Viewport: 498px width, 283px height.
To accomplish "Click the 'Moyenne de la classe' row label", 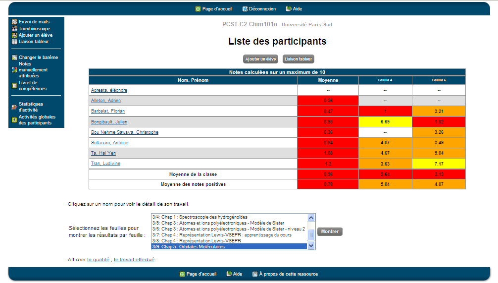I will click(193, 174).
